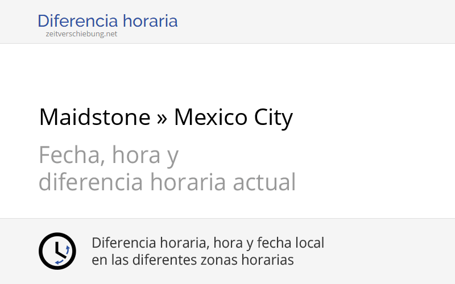
Task: Select "Maidstone" in the main heading
Action: (94, 118)
